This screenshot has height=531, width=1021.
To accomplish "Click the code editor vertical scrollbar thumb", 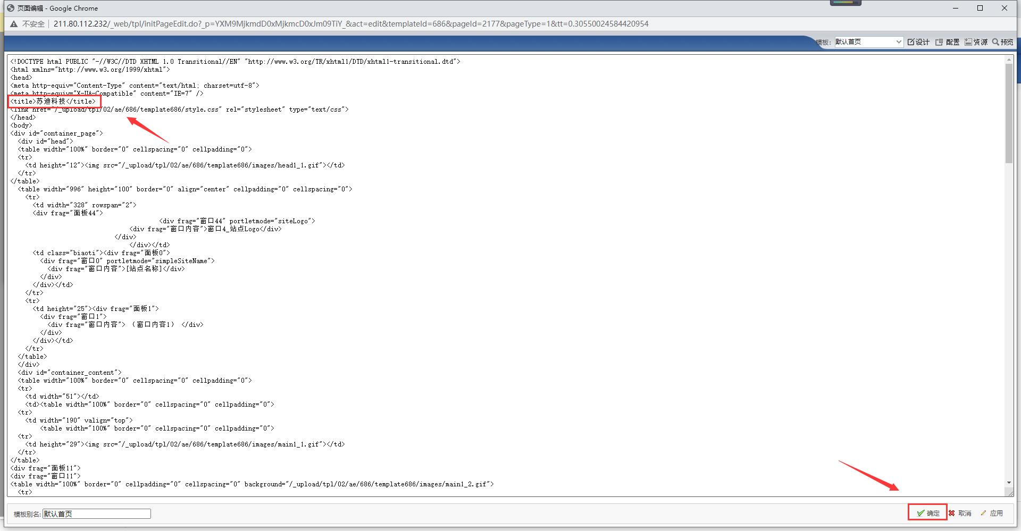I will 1009,113.
